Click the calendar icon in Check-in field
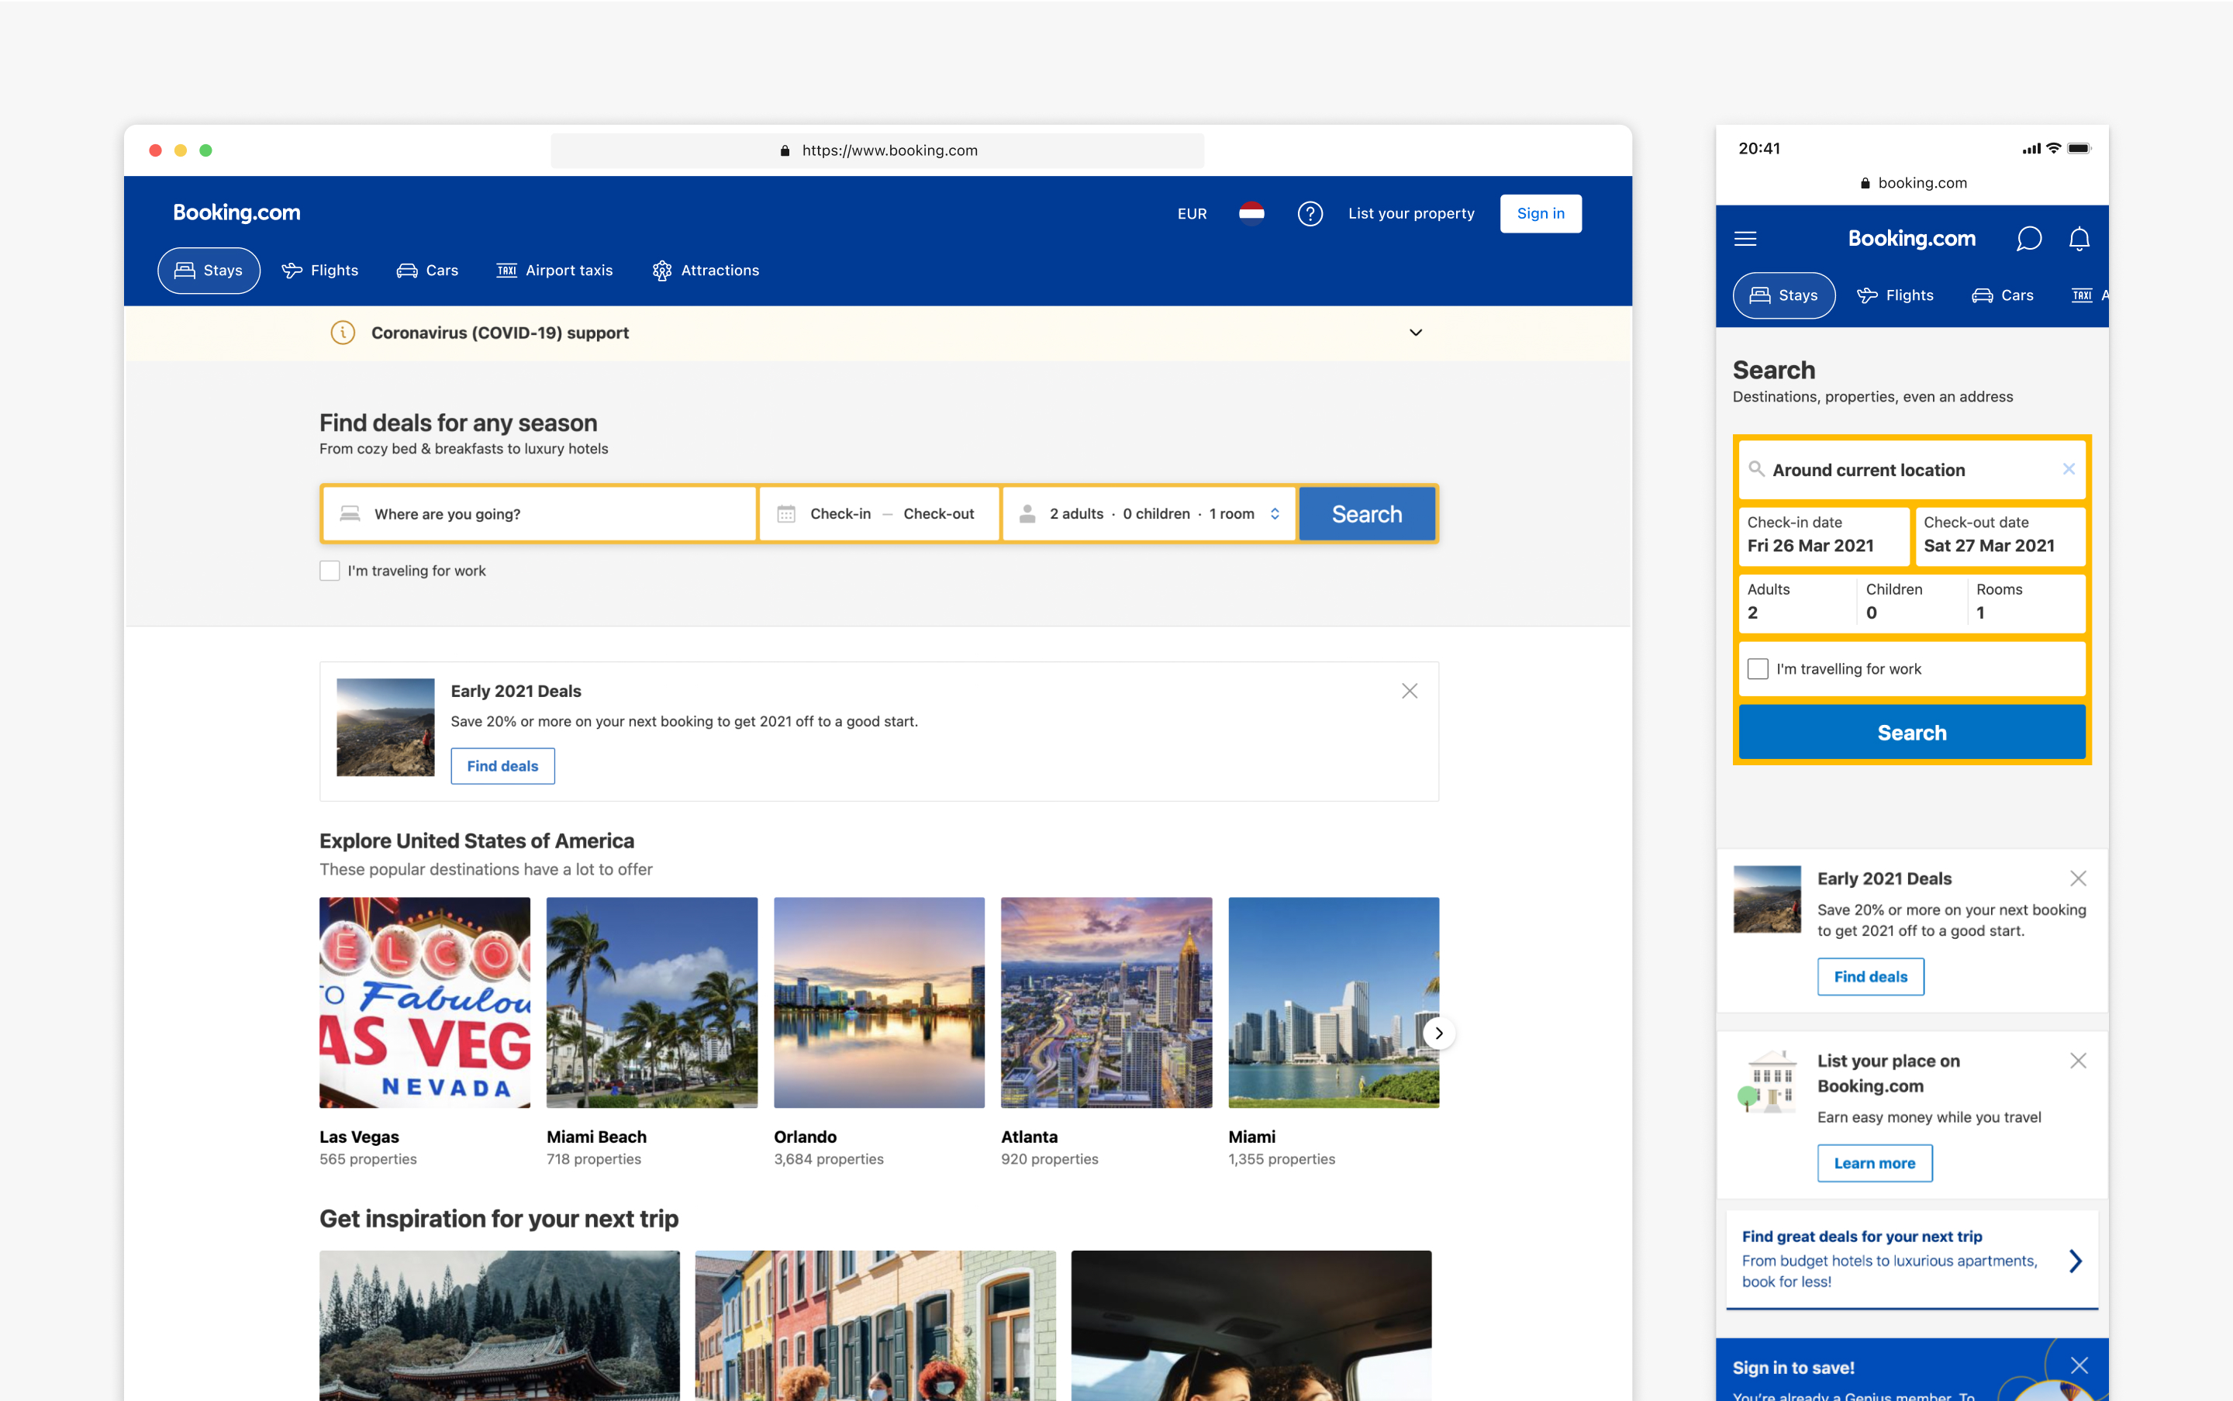 (785, 513)
